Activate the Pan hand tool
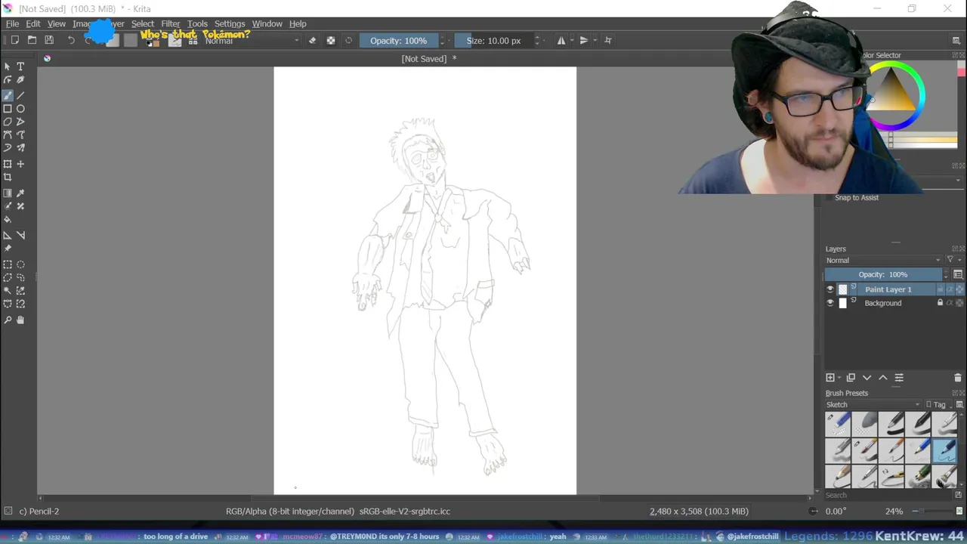967x544 pixels. (x=20, y=320)
